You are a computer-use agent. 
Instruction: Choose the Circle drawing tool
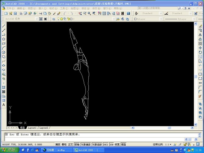pyautogui.click(x=4, y=52)
